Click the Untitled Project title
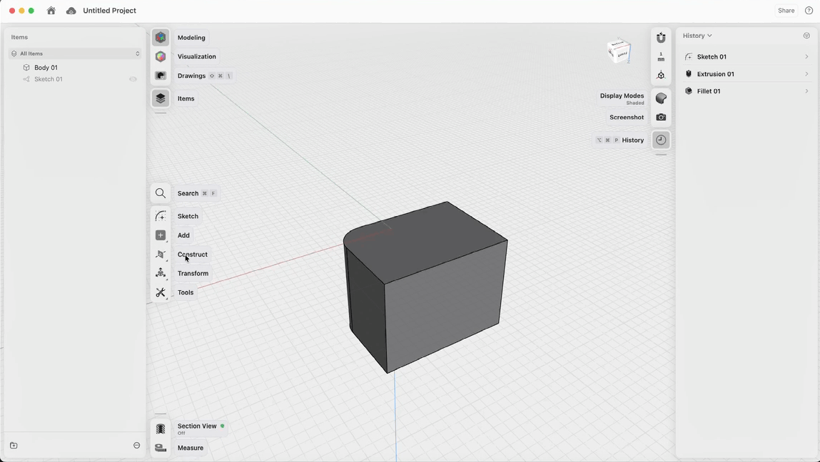Viewport: 820px width, 462px height. (109, 11)
